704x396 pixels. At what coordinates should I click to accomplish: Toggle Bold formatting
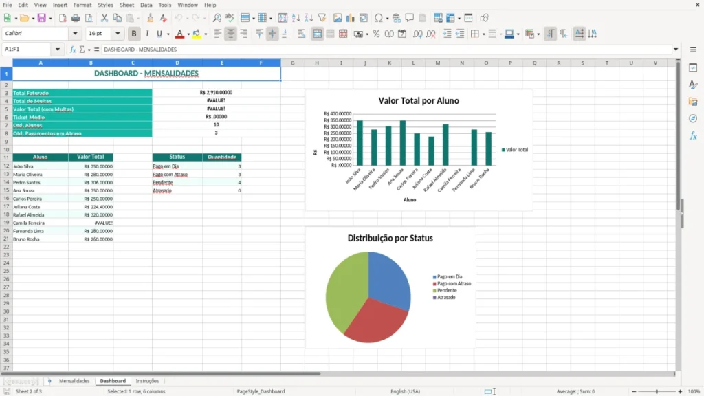click(134, 34)
